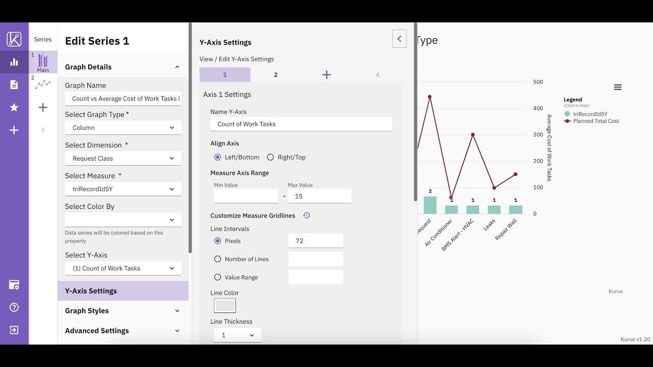This screenshot has width=653, height=367.
Task: Click the Max Value field showing 15
Action: point(319,196)
